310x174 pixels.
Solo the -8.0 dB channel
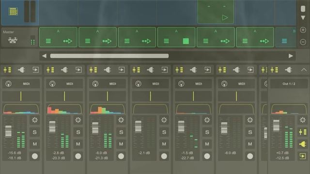click(121, 132)
